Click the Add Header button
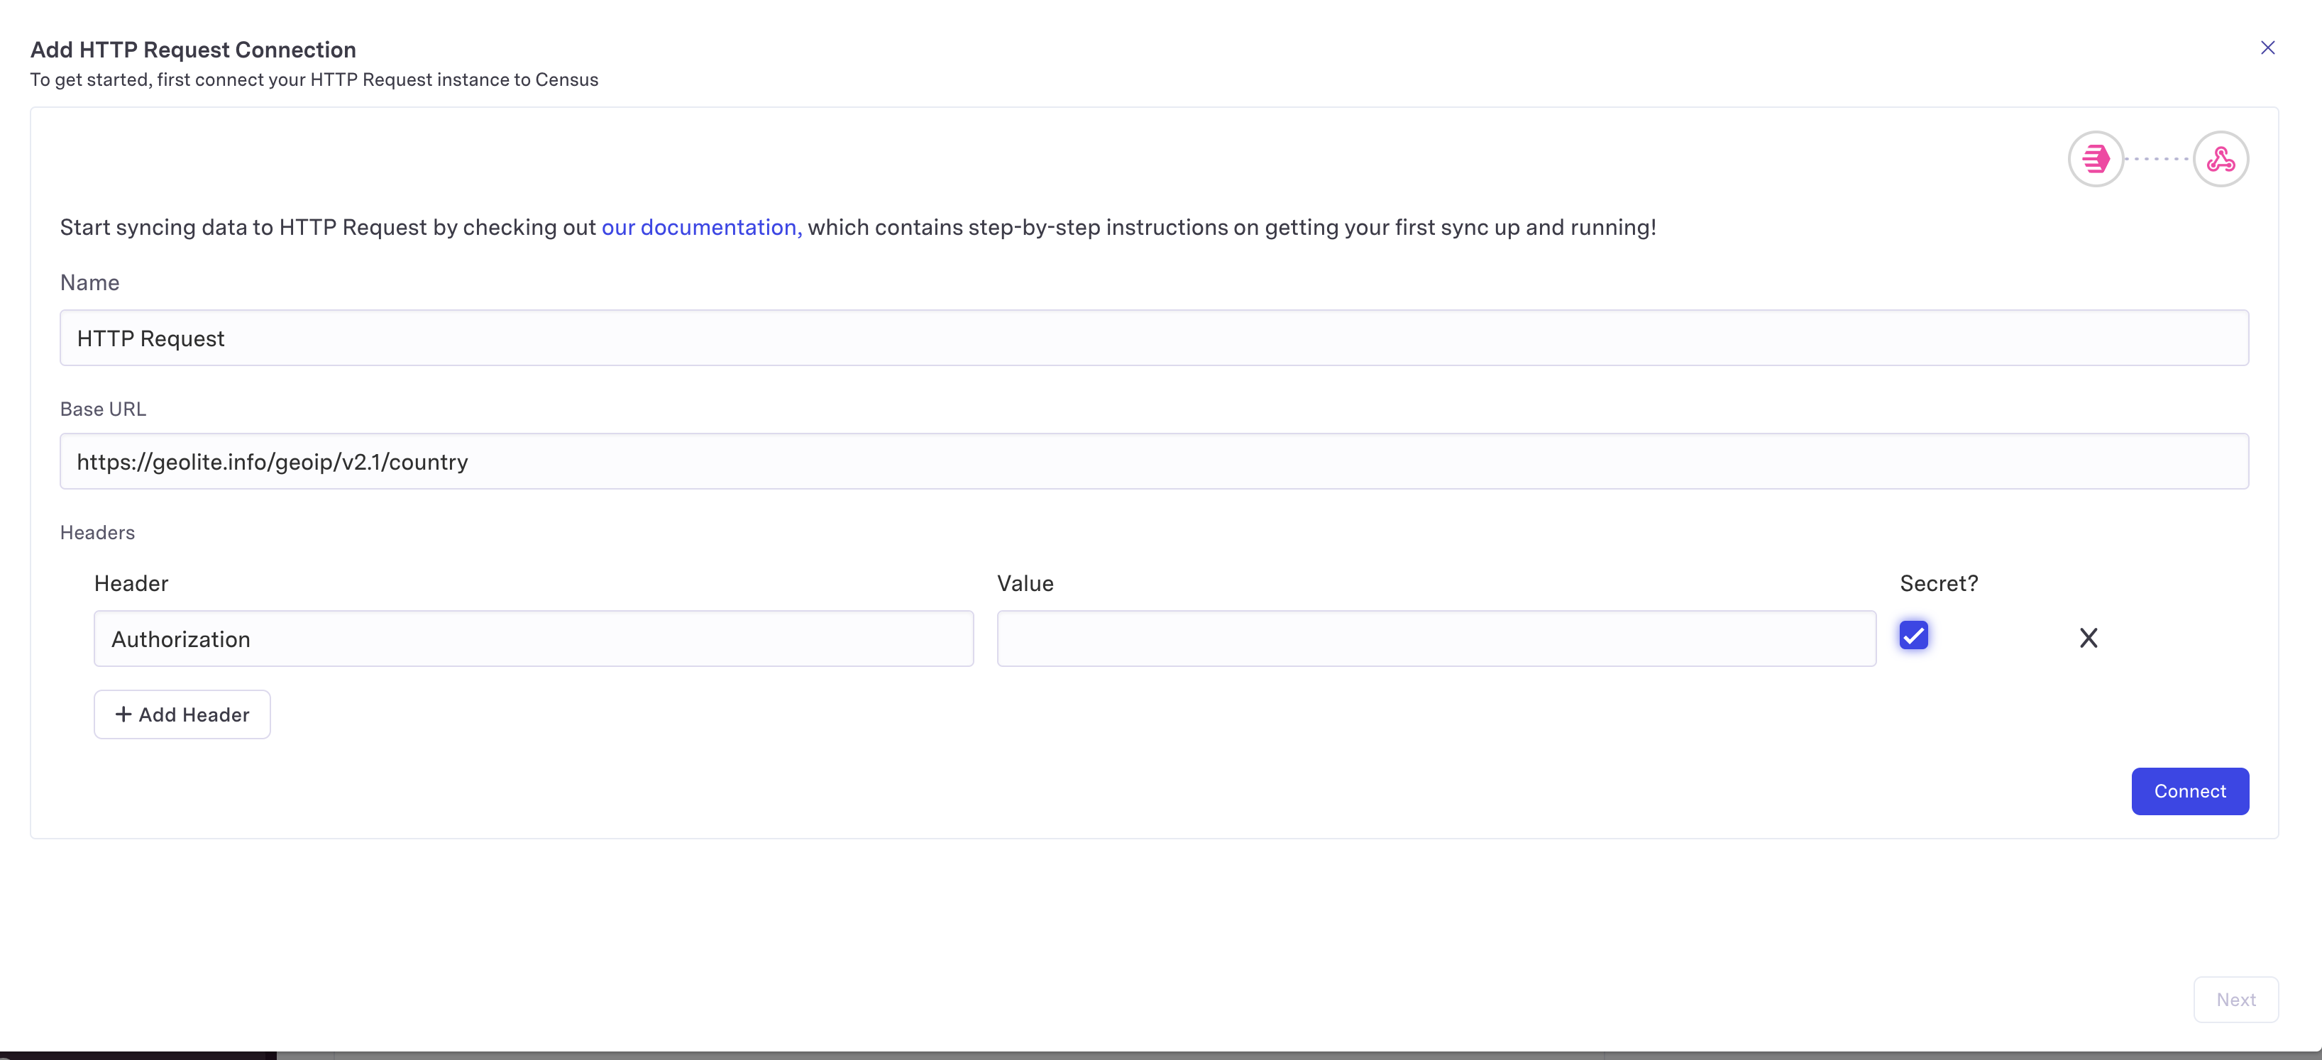Image resolution: width=2322 pixels, height=1060 pixels. [182, 714]
